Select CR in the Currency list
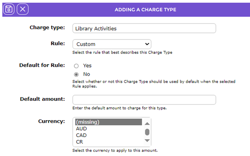The height and width of the screenshot is (156, 250). point(108,142)
